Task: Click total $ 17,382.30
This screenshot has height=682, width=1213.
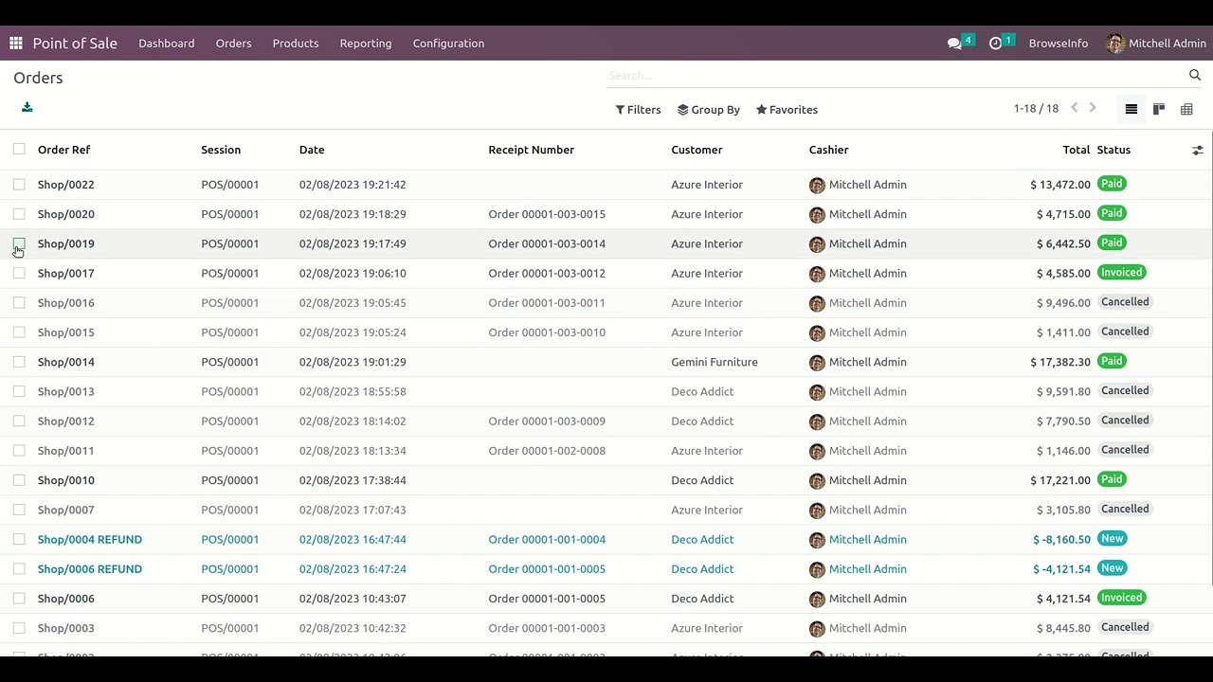Action: (1060, 362)
